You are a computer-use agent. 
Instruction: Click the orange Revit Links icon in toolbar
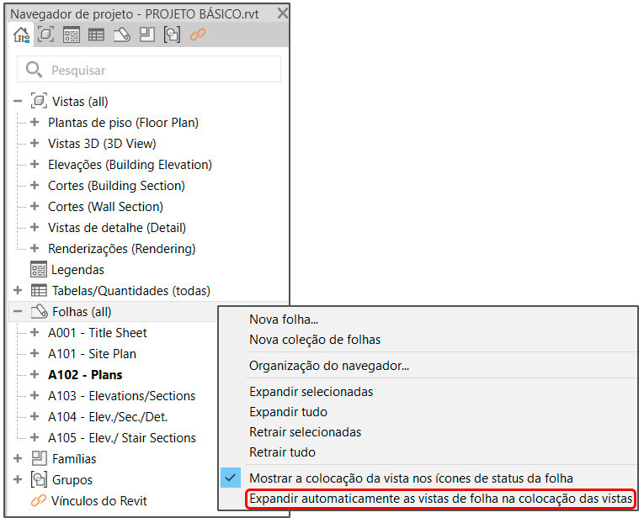coord(198,34)
